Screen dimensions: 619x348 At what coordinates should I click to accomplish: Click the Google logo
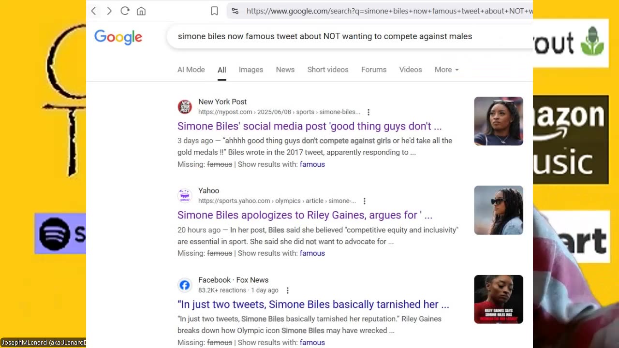pyautogui.click(x=118, y=37)
